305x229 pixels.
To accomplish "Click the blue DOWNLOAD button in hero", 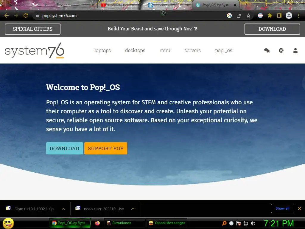I will point(65,148).
